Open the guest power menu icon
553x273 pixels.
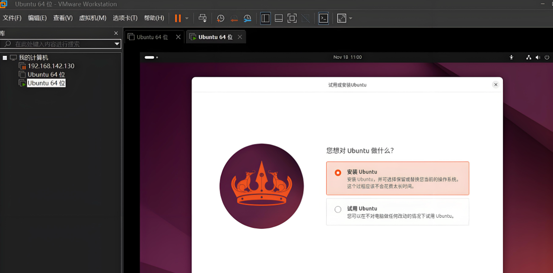click(x=547, y=57)
